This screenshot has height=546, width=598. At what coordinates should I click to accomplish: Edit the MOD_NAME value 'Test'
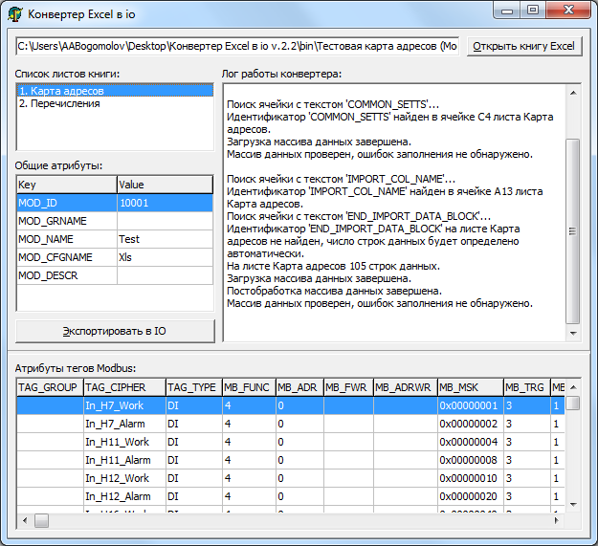(164, 239)
